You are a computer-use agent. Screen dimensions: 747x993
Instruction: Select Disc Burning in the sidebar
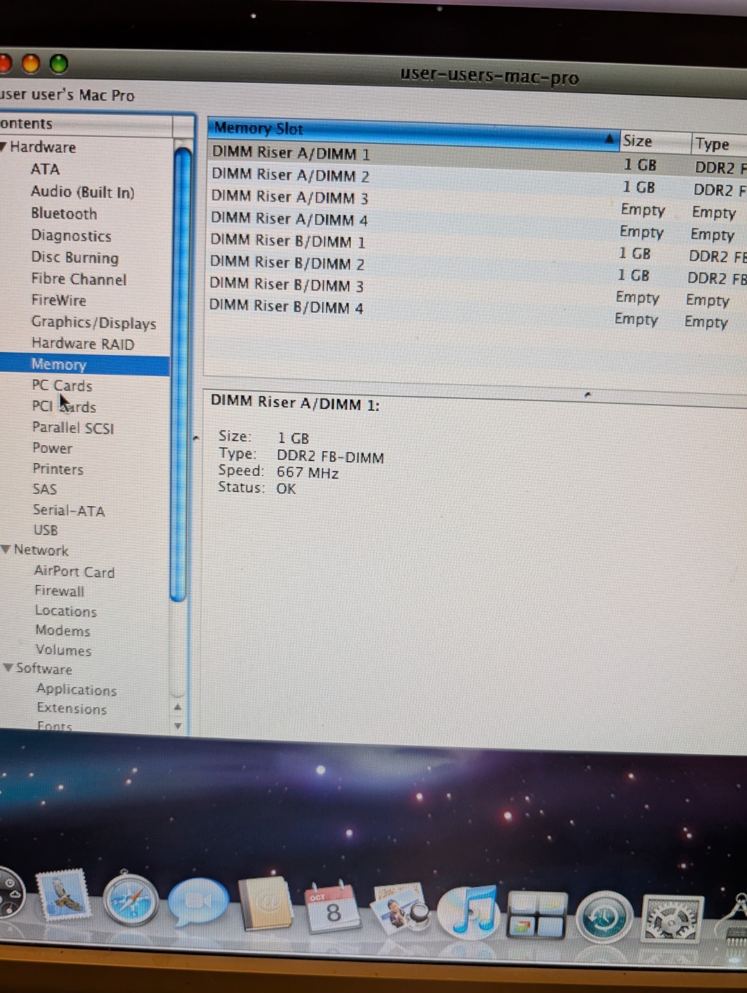pyautogui.click(x=75, y=258)
